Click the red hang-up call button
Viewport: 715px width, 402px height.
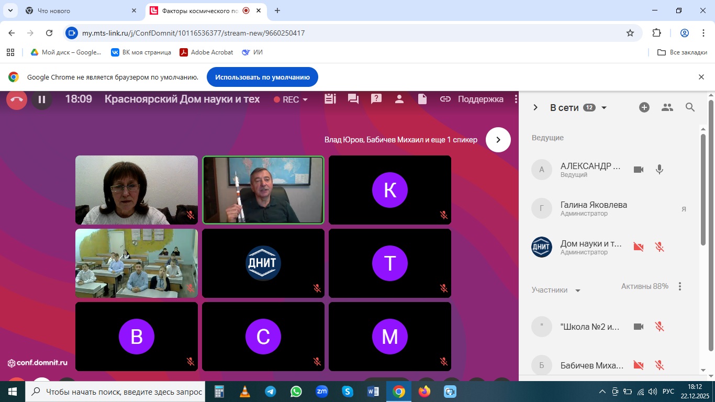(x=16, y=99)
